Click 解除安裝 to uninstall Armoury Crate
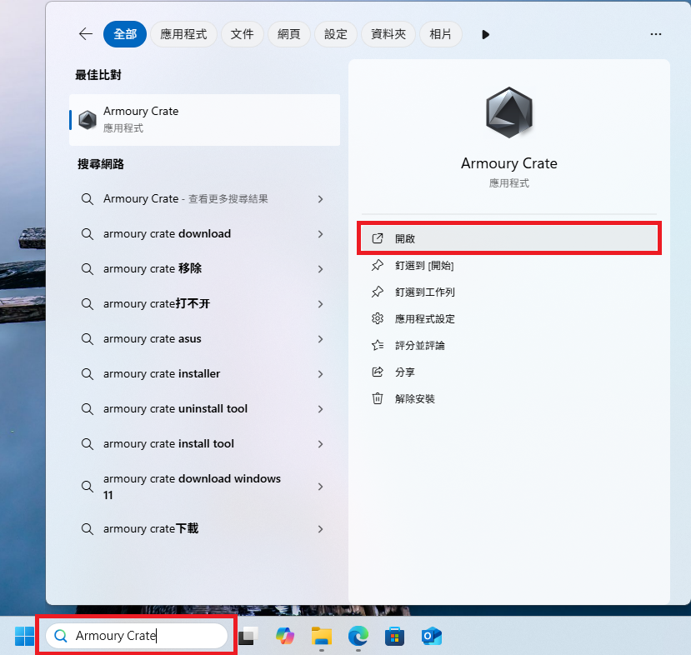The image size is (691, 655). 509,398
